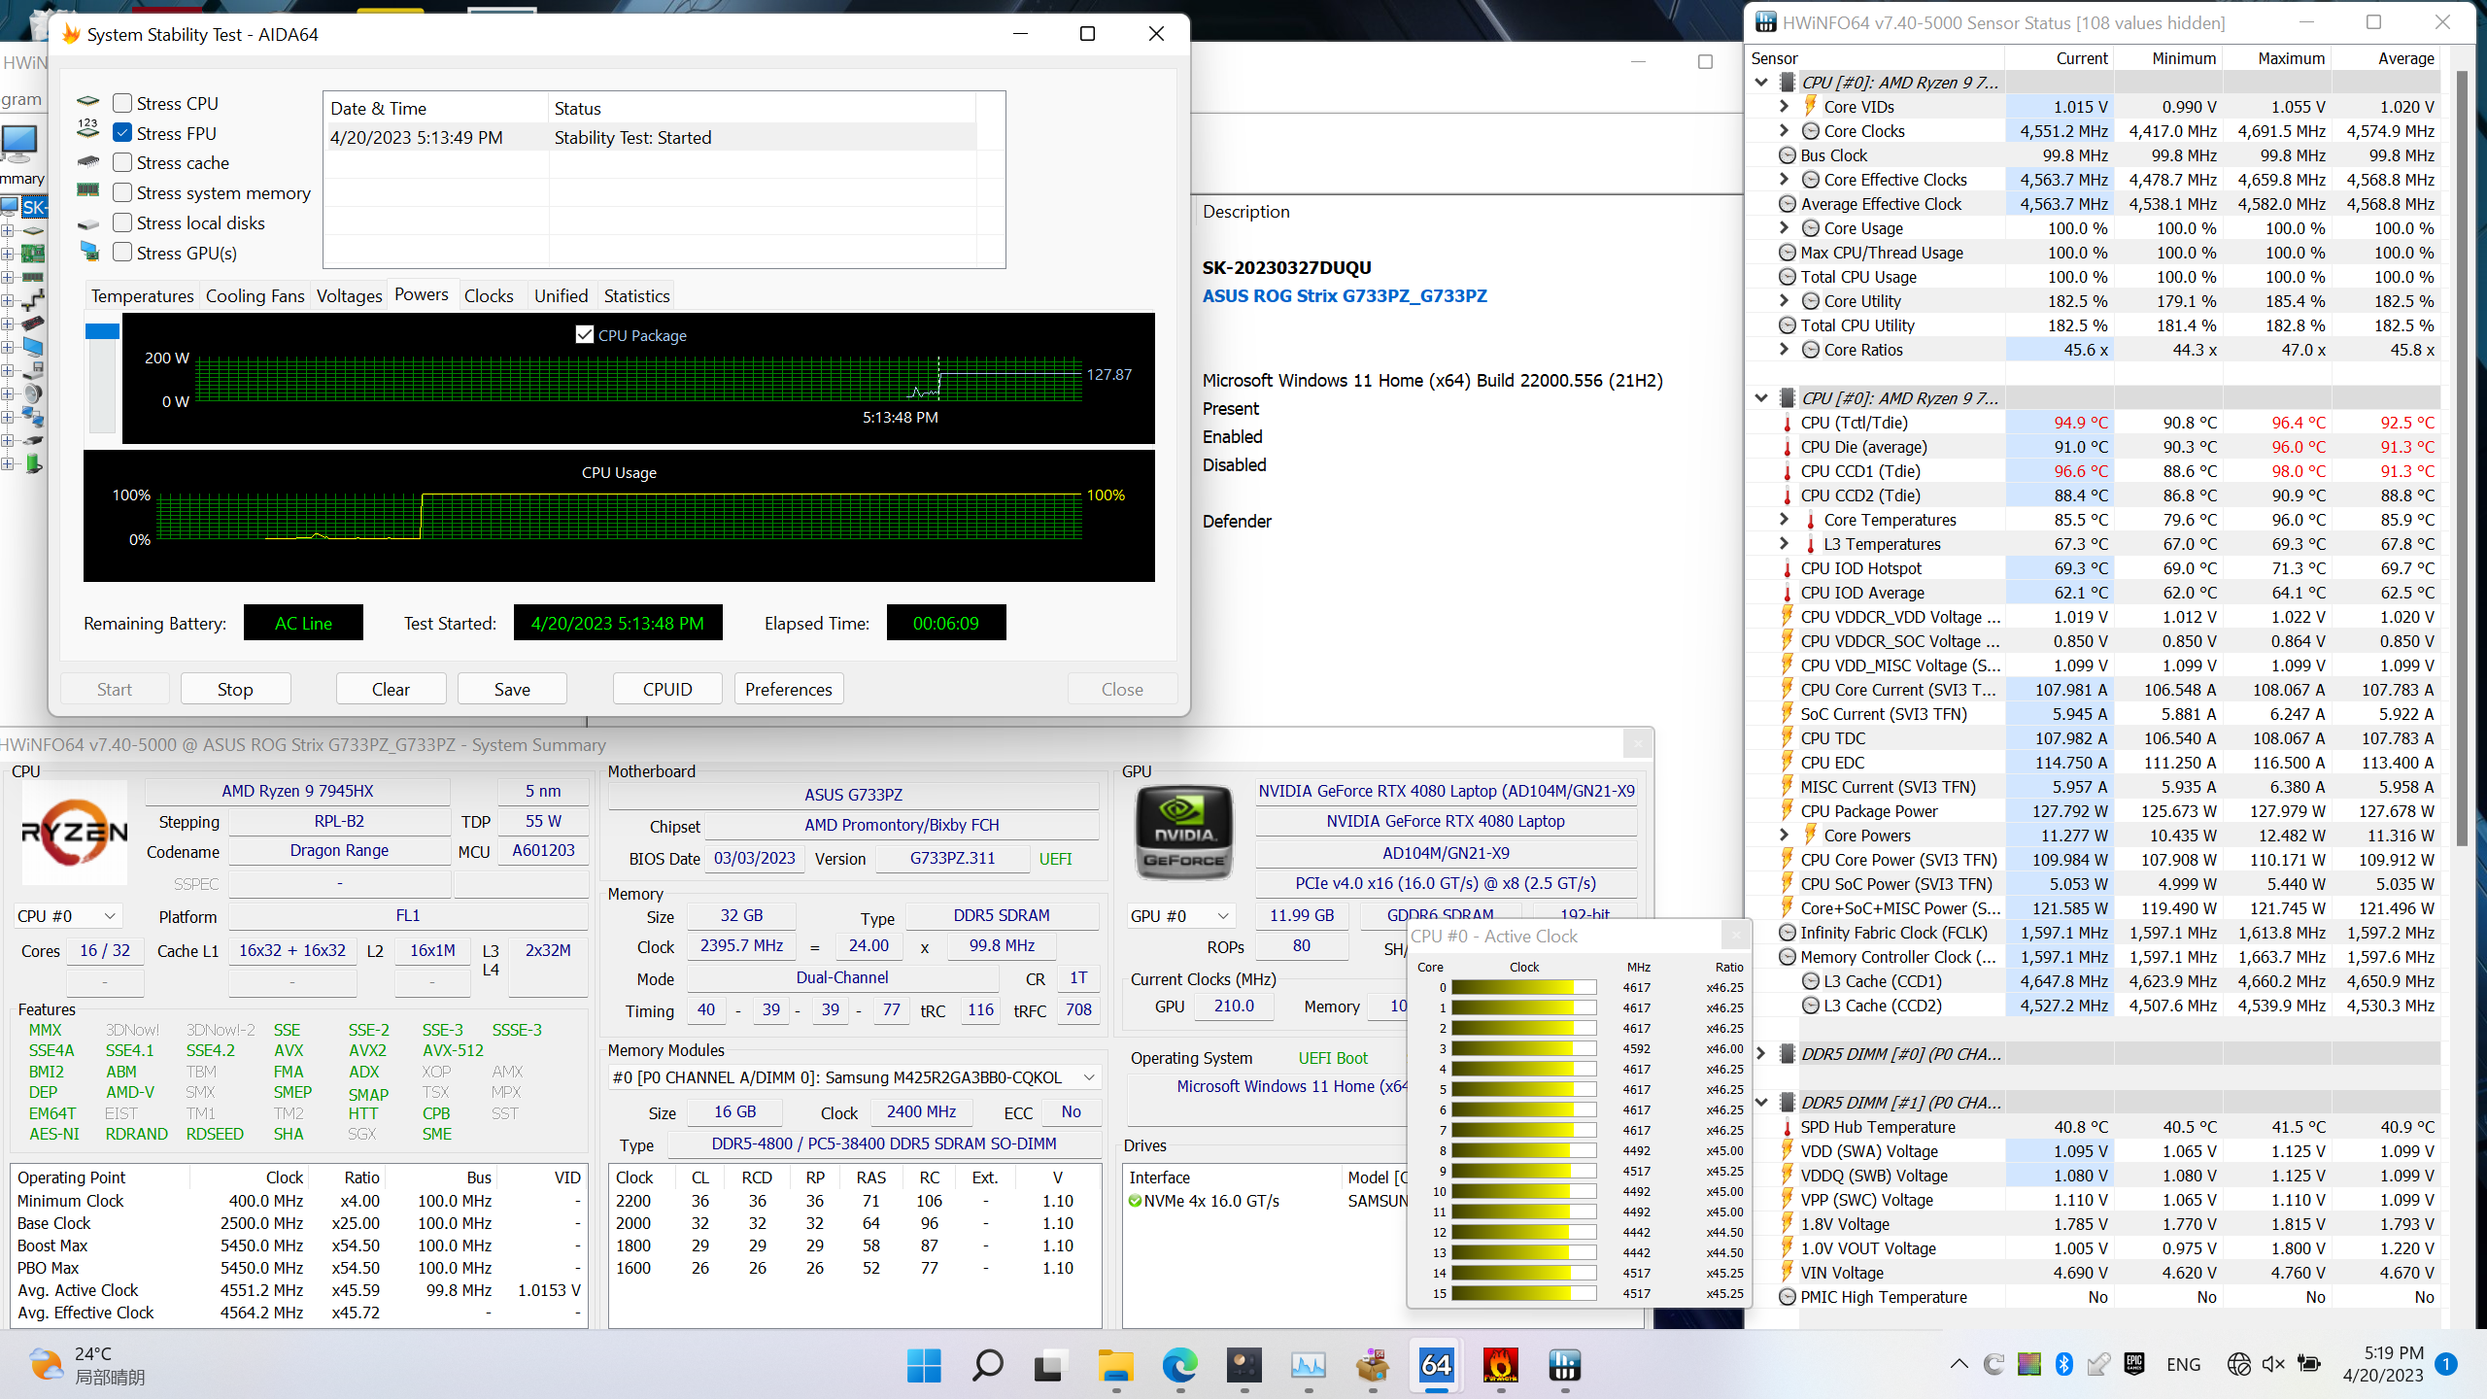2487x1399 pixels.
Task: Toggle the CPU Package graph checkbox
Action: coord(584,335)
